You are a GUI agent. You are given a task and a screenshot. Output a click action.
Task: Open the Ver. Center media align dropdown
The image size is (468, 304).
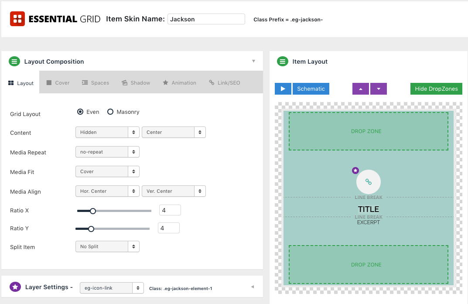point(174,191)
